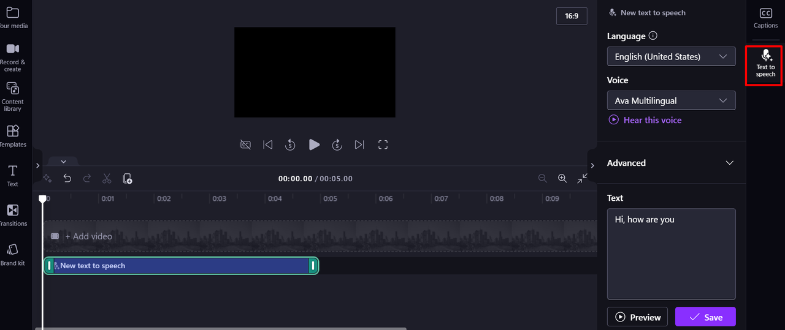Viewport: 785px width, 330px height.
Task: Fit timeline to screen icon
Action: pyautogui.click(x=582, y=178)
